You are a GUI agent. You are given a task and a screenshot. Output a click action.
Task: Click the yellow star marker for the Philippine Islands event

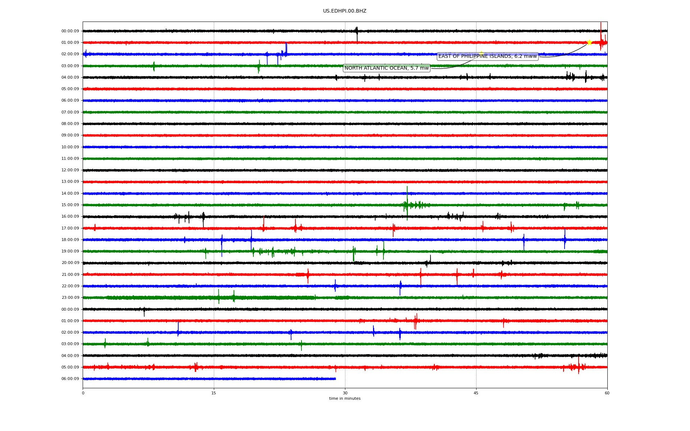point(589,42)
